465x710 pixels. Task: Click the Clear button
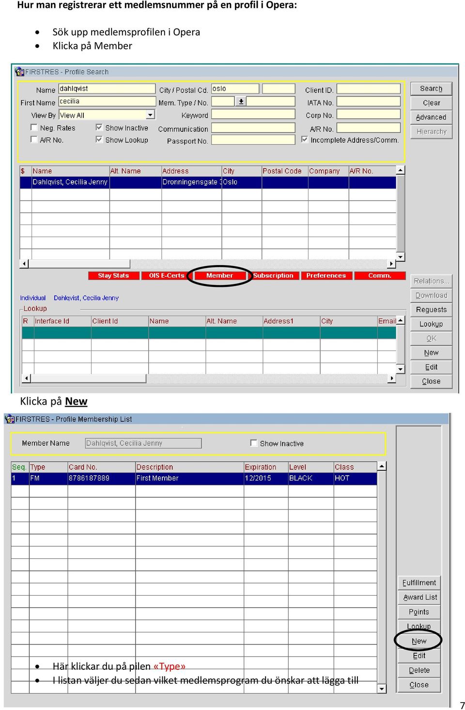431,103
